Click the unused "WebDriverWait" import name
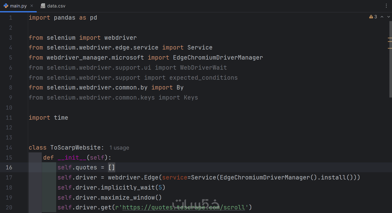The width and height of the screenshot is (392, 213). [203, 68]
